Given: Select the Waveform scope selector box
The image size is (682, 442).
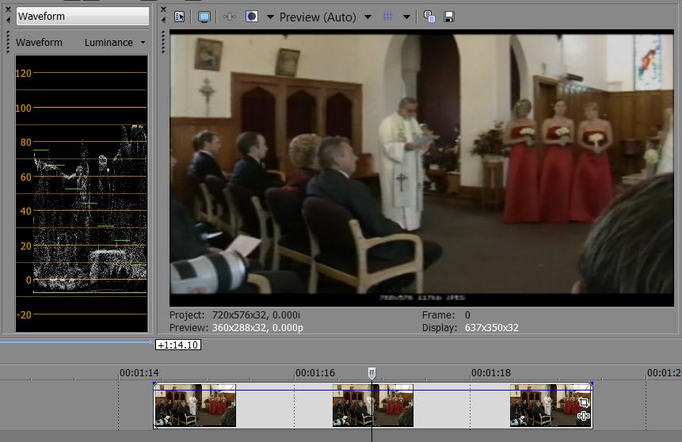Looking at the screenshot, I should click(x=82, y=16).
